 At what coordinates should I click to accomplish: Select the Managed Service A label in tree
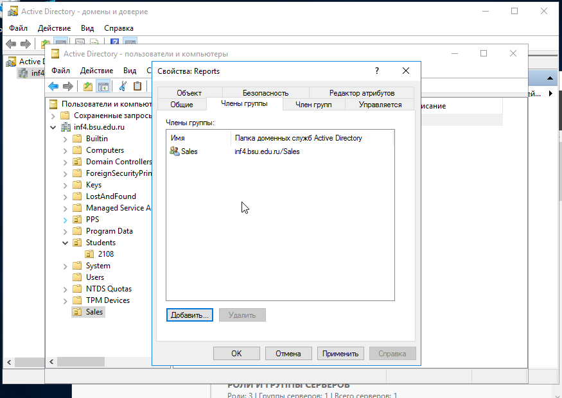118,208
